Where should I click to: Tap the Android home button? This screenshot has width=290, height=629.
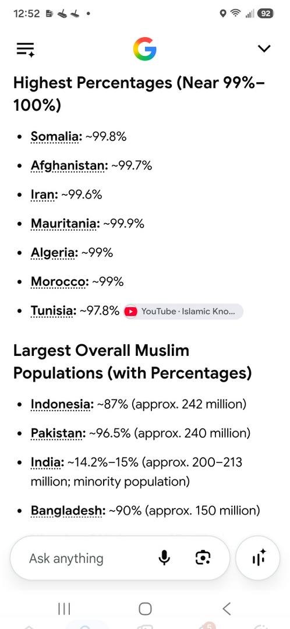point(145,609)
